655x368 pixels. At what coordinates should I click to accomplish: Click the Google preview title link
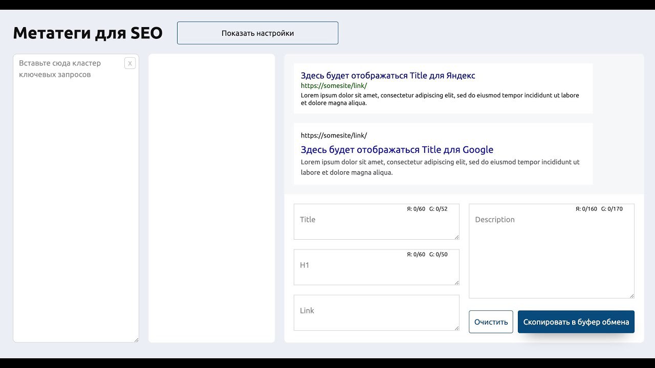[x=397, y=150]
